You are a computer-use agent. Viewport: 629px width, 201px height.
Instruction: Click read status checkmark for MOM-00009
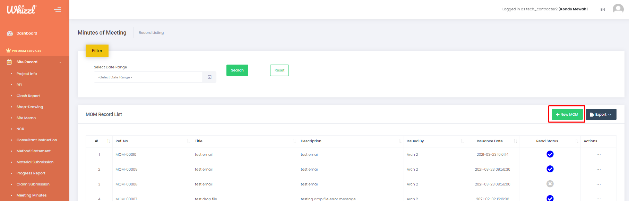[x=550, y=169]
